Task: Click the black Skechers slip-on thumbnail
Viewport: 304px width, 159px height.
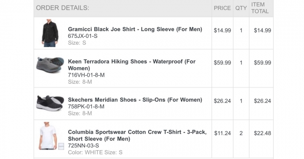Action: [x=50, y=103]
